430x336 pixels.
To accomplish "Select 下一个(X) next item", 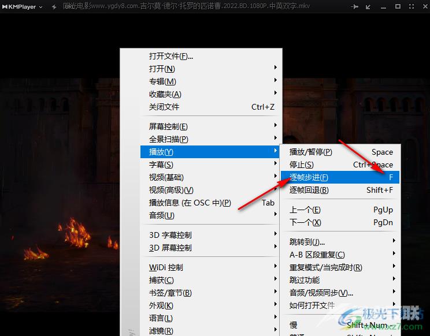I will click(x=340, y=222).
